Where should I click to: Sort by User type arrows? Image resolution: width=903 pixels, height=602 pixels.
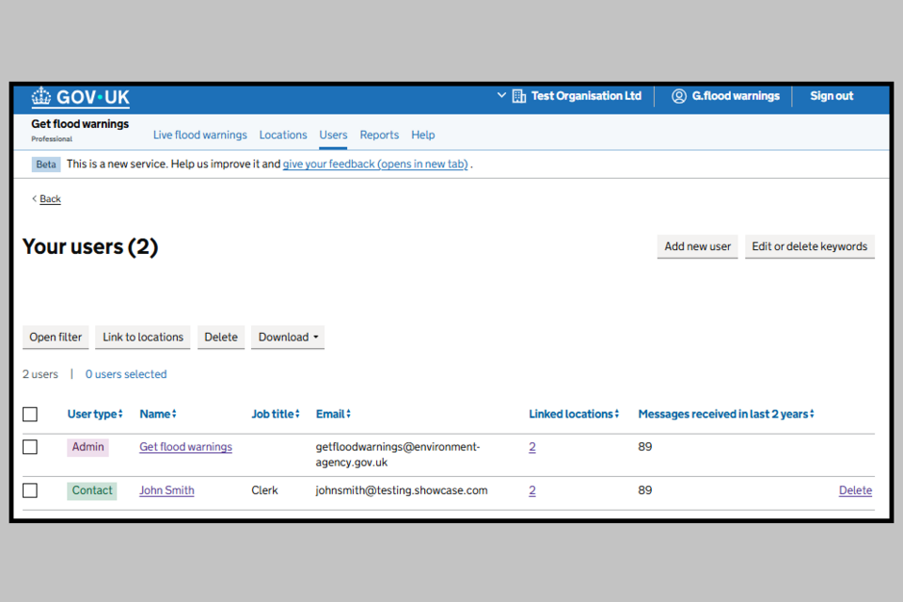(x=121, y=415)
